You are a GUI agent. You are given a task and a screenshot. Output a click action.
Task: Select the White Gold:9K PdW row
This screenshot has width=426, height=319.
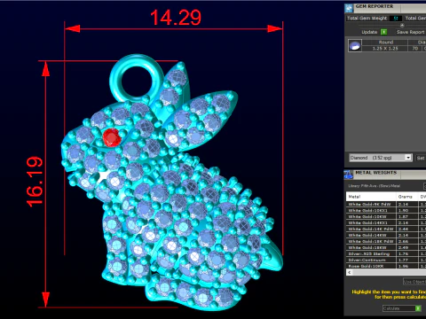386,204
